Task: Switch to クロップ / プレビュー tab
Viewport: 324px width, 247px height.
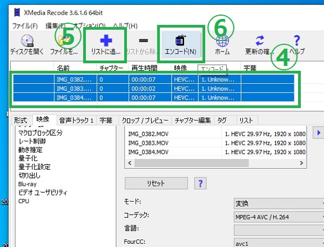Action: click(145, 120)
